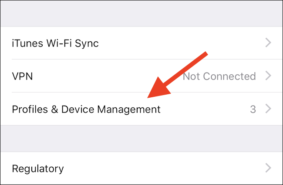Select the VPN label

(x=23, y=76)
